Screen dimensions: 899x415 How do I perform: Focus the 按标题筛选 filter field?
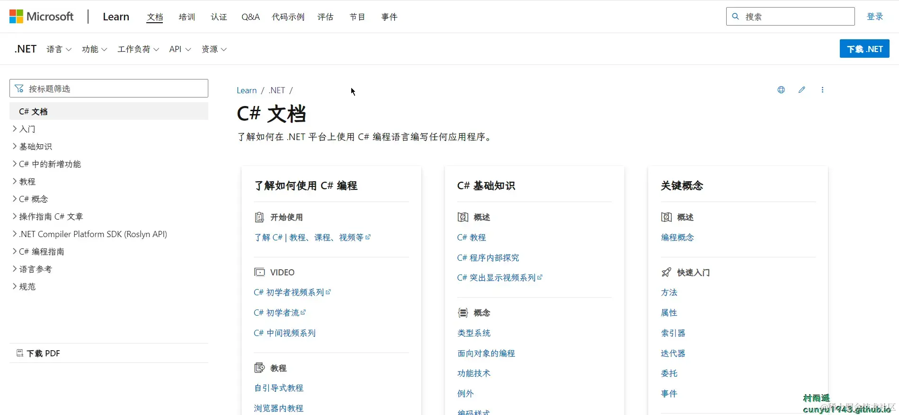pos(109,88)
